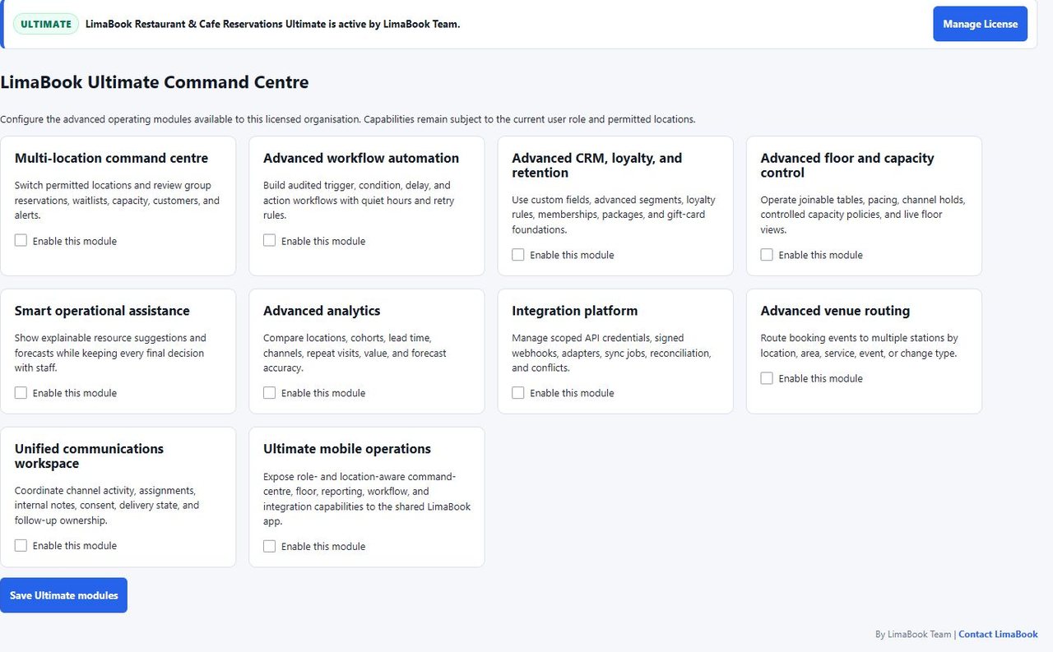
Task: Click description 'Use custom fields, advanced segments'
Action: point(614,215)
